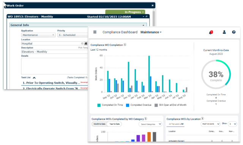This screenshot has height=145, width=243.
Task: Click the help question mark icon
Action: [x=234, y=32]
